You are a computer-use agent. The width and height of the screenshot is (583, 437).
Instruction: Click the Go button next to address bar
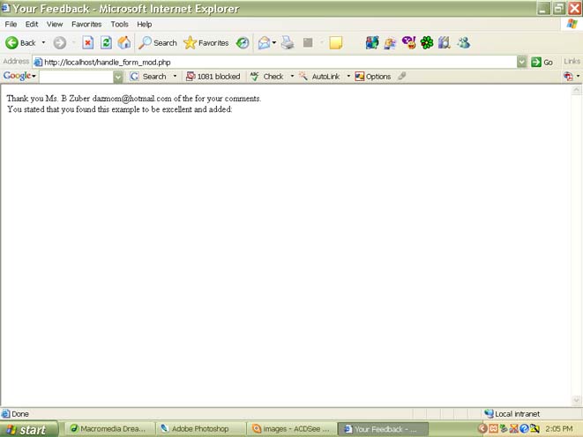click(x=542, y=62)
